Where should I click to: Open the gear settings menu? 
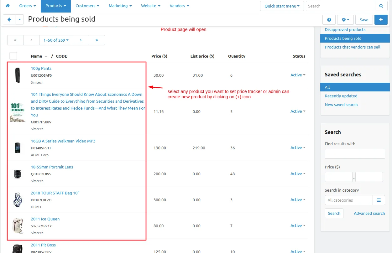[x=346, y=20]
